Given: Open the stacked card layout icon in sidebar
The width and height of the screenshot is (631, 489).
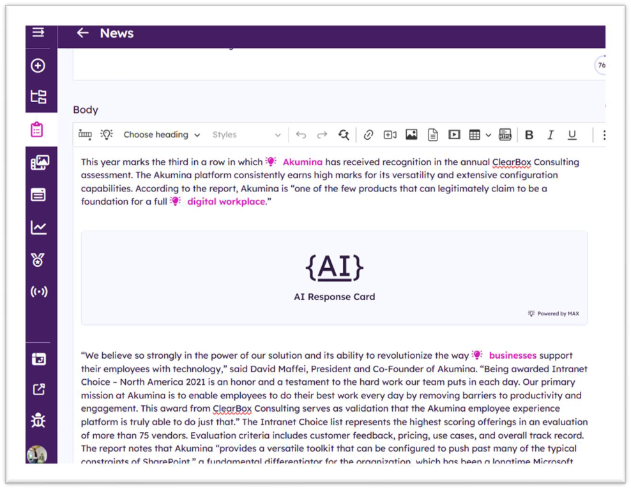Looking at the screenshot, I should [x=38, y=195].
